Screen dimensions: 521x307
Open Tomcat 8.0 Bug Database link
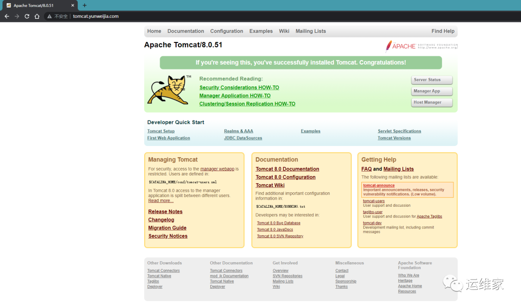pyautogui.click(x=278, y=223)
